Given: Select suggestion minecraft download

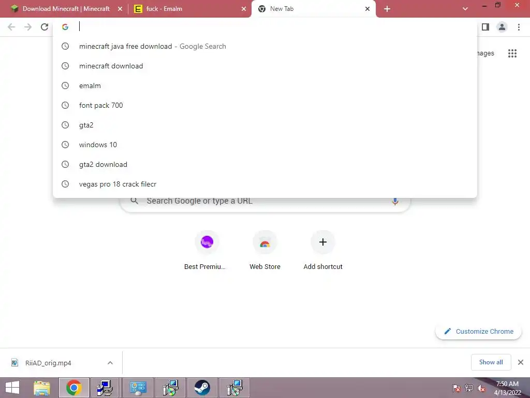Looking at the screenshot, I should pyautogui.click(x=264, y=66).
